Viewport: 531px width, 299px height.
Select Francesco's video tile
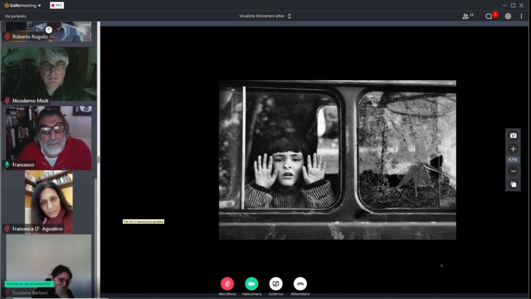click(49, 138)
